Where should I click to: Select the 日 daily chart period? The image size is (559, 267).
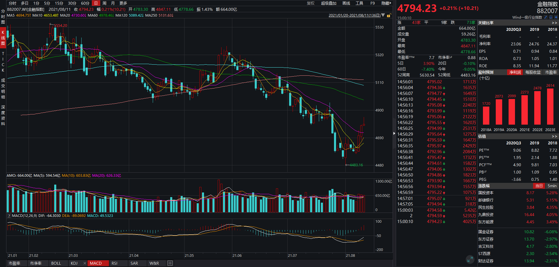96,3
